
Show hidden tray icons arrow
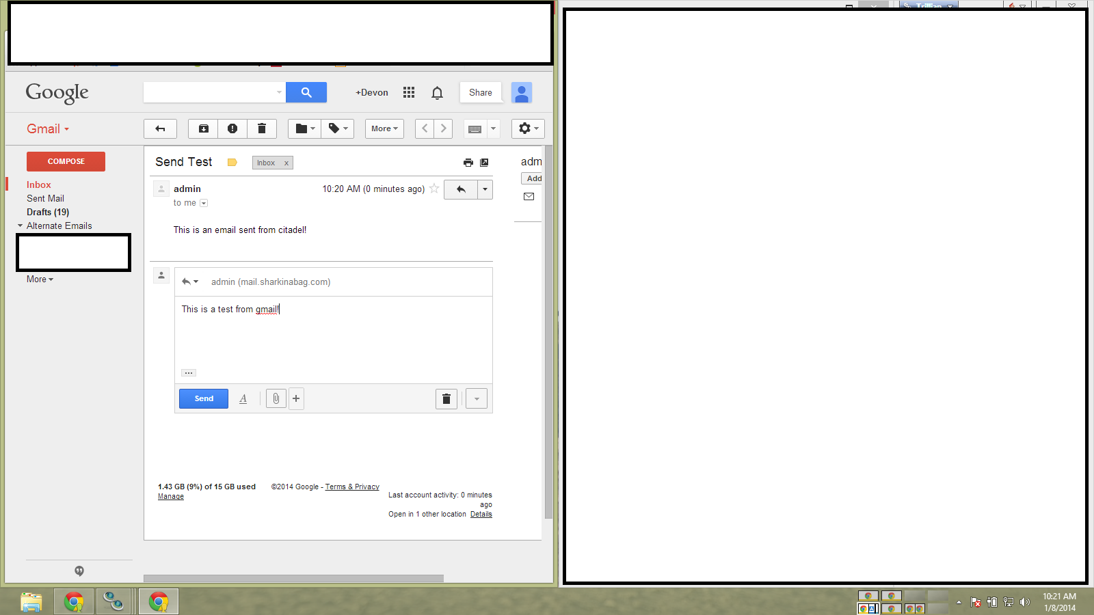[x=959, y=602]
